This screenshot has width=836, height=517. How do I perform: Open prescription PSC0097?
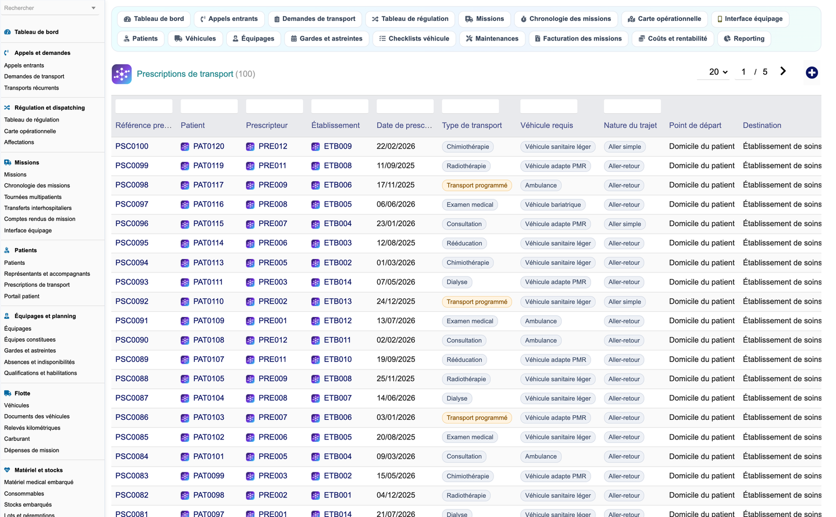click(132, 204)
